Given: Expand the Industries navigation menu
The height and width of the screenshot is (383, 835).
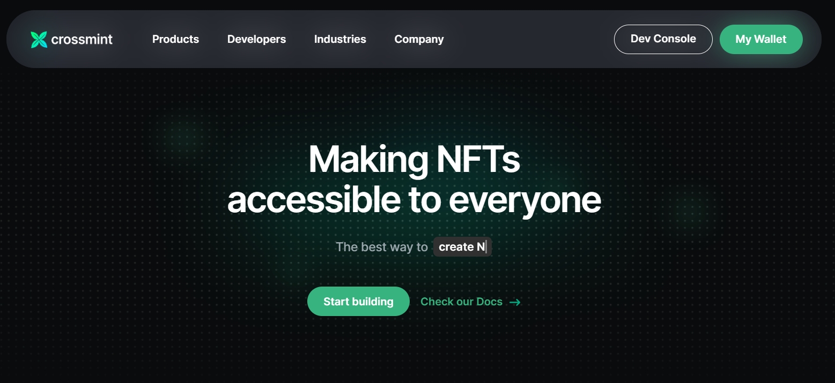Looking at the screenshot, I should click(x=340, y=39).
